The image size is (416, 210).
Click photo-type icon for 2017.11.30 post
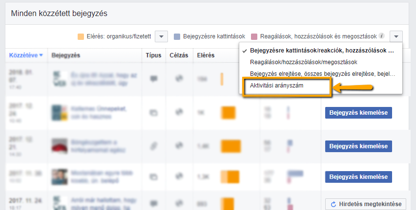tap(154, 177)
